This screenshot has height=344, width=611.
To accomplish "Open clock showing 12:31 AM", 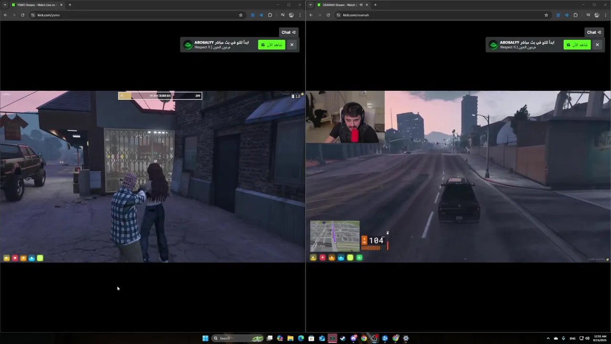I will tap(600, 338).
